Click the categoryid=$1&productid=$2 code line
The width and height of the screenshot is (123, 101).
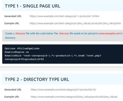pyautogui.click(x=24, y=59)
